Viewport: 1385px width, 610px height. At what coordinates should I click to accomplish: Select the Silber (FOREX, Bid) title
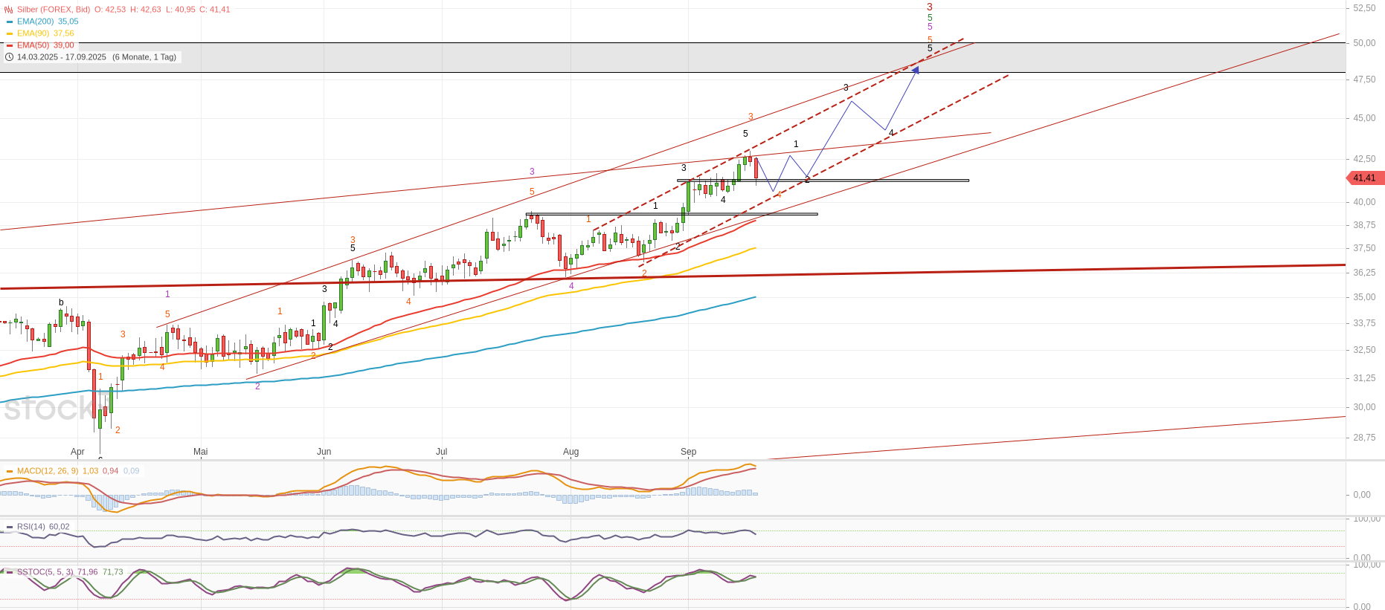coord(54,10)
